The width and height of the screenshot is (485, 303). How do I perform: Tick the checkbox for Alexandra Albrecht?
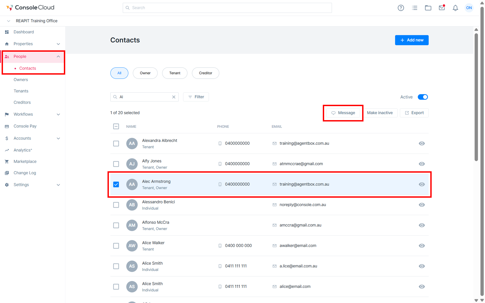point(116,144)
